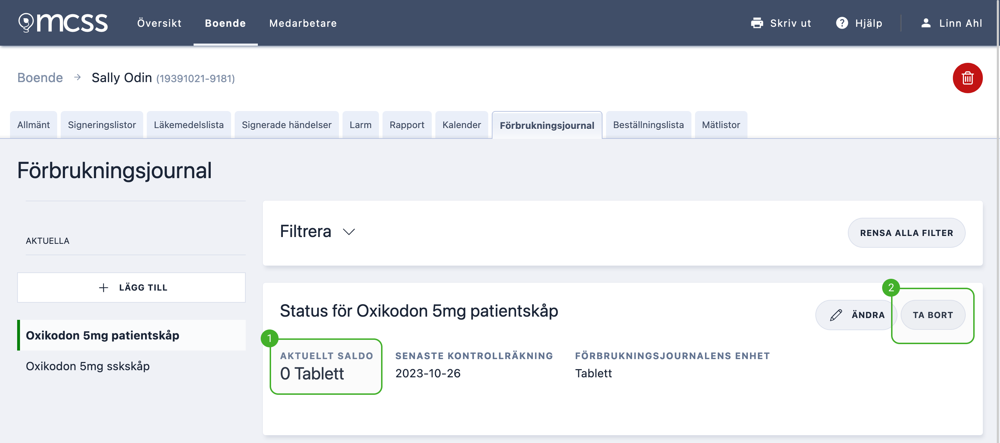Screen dimensions: 1000x443
Task: Select the Förbrukningsjournal tab
Action: tap(547, 125)
